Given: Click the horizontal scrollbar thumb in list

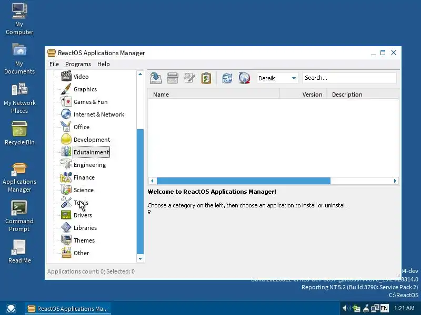Looking at the screenshot, I should tap(244, 181).
